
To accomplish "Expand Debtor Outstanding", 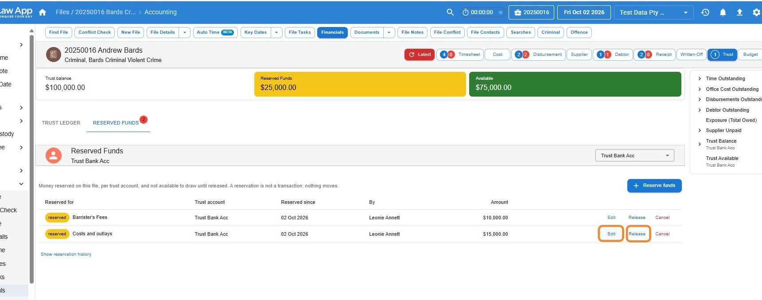I will [x=700, y=110].
